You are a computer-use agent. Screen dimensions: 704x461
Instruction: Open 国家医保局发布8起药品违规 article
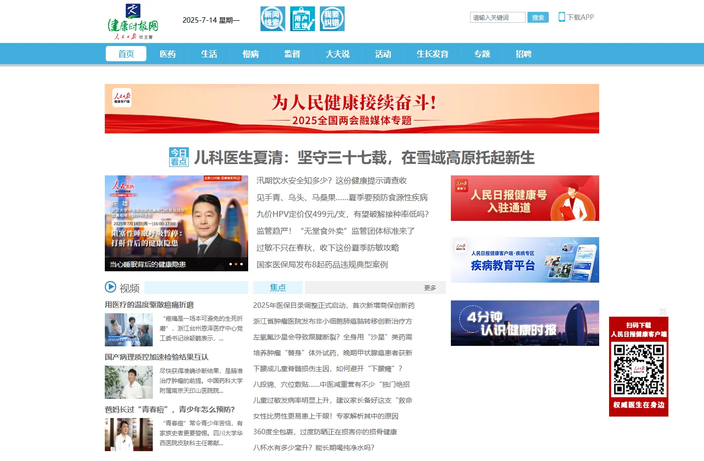322,264
